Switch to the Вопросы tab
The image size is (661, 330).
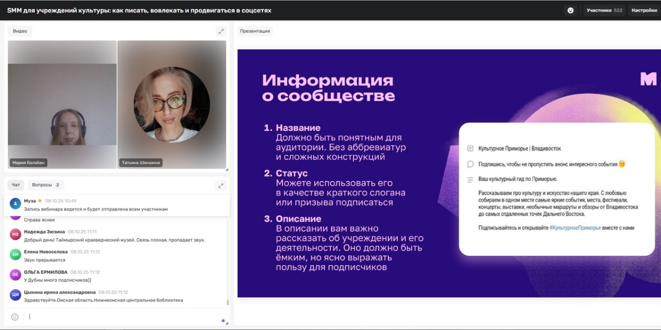[x=46, y=185]
